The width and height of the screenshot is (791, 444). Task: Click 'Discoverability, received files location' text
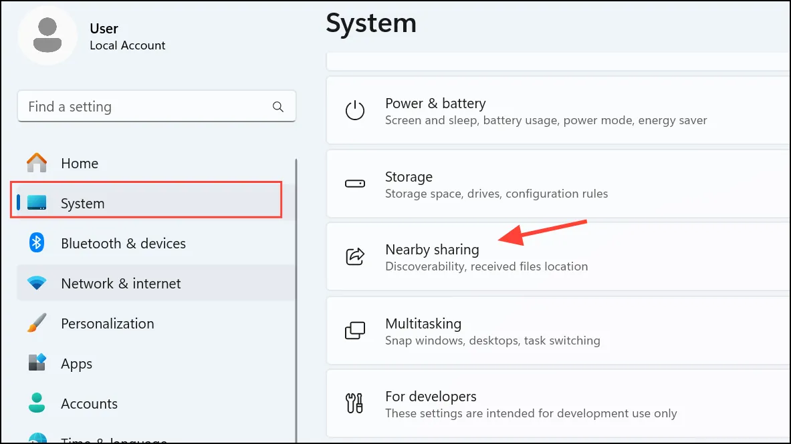(x=486, y=266)
